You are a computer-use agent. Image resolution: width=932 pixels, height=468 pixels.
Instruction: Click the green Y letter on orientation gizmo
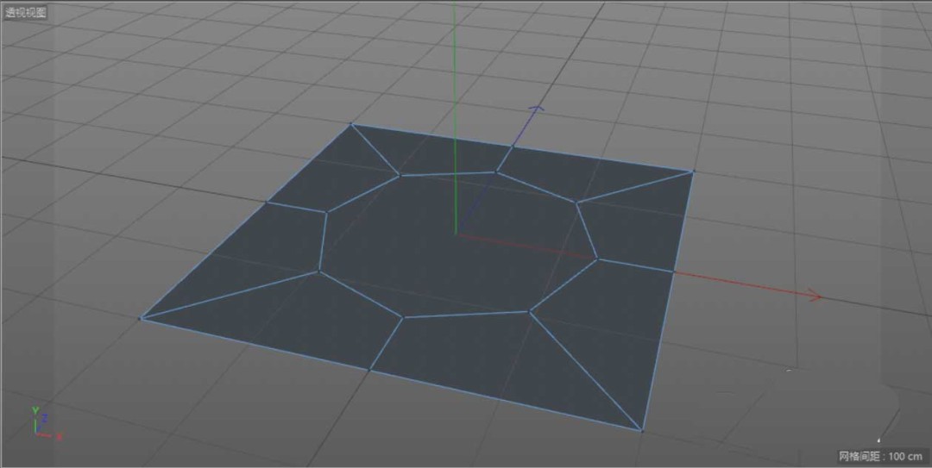point(35,411)
